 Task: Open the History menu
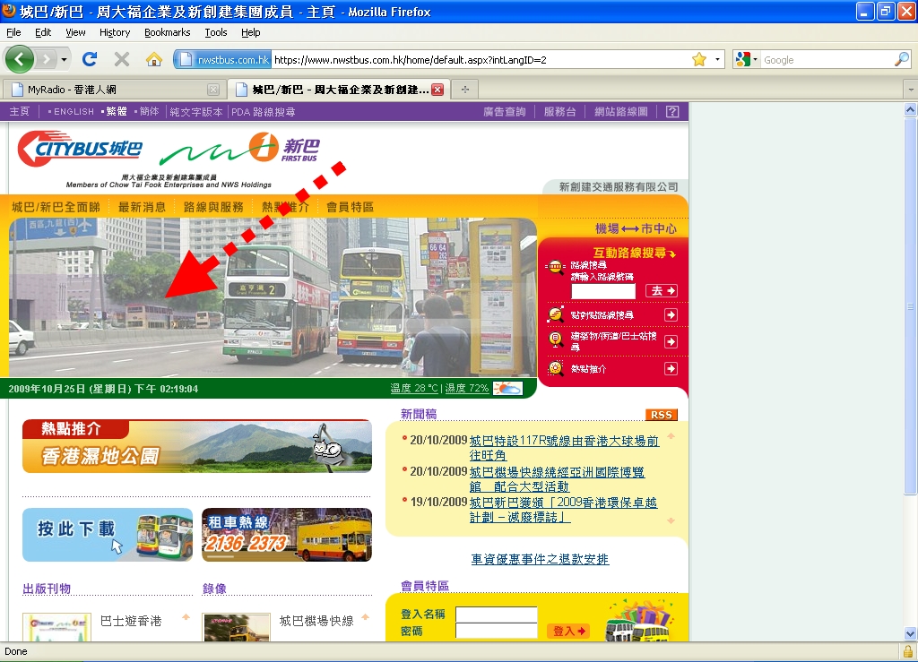pyautogui.click(x=115, y=32)
